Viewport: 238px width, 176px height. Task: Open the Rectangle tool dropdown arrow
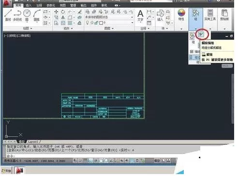[x=49, y=12]
